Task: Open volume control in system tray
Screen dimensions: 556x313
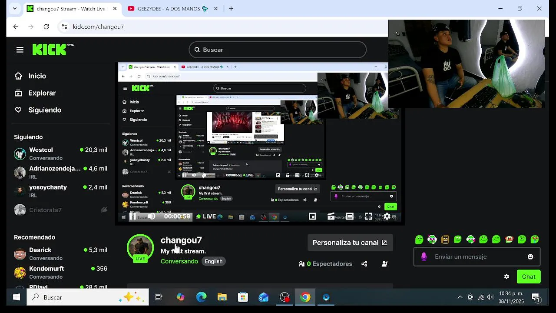Action: pos(490,297)
